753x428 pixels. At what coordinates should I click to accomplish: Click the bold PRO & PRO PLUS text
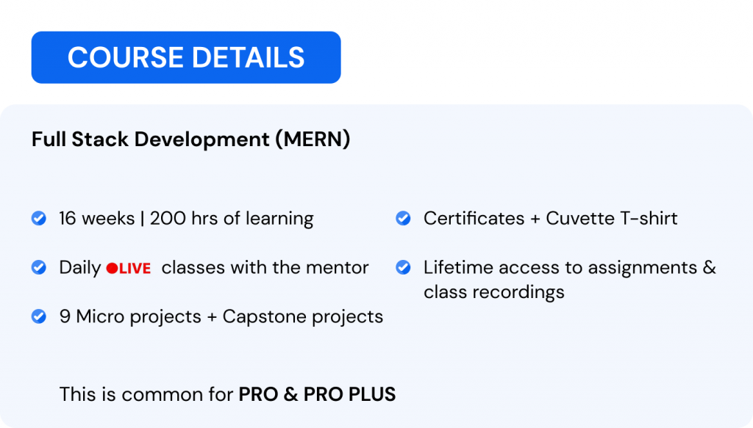tap(317, 394)
